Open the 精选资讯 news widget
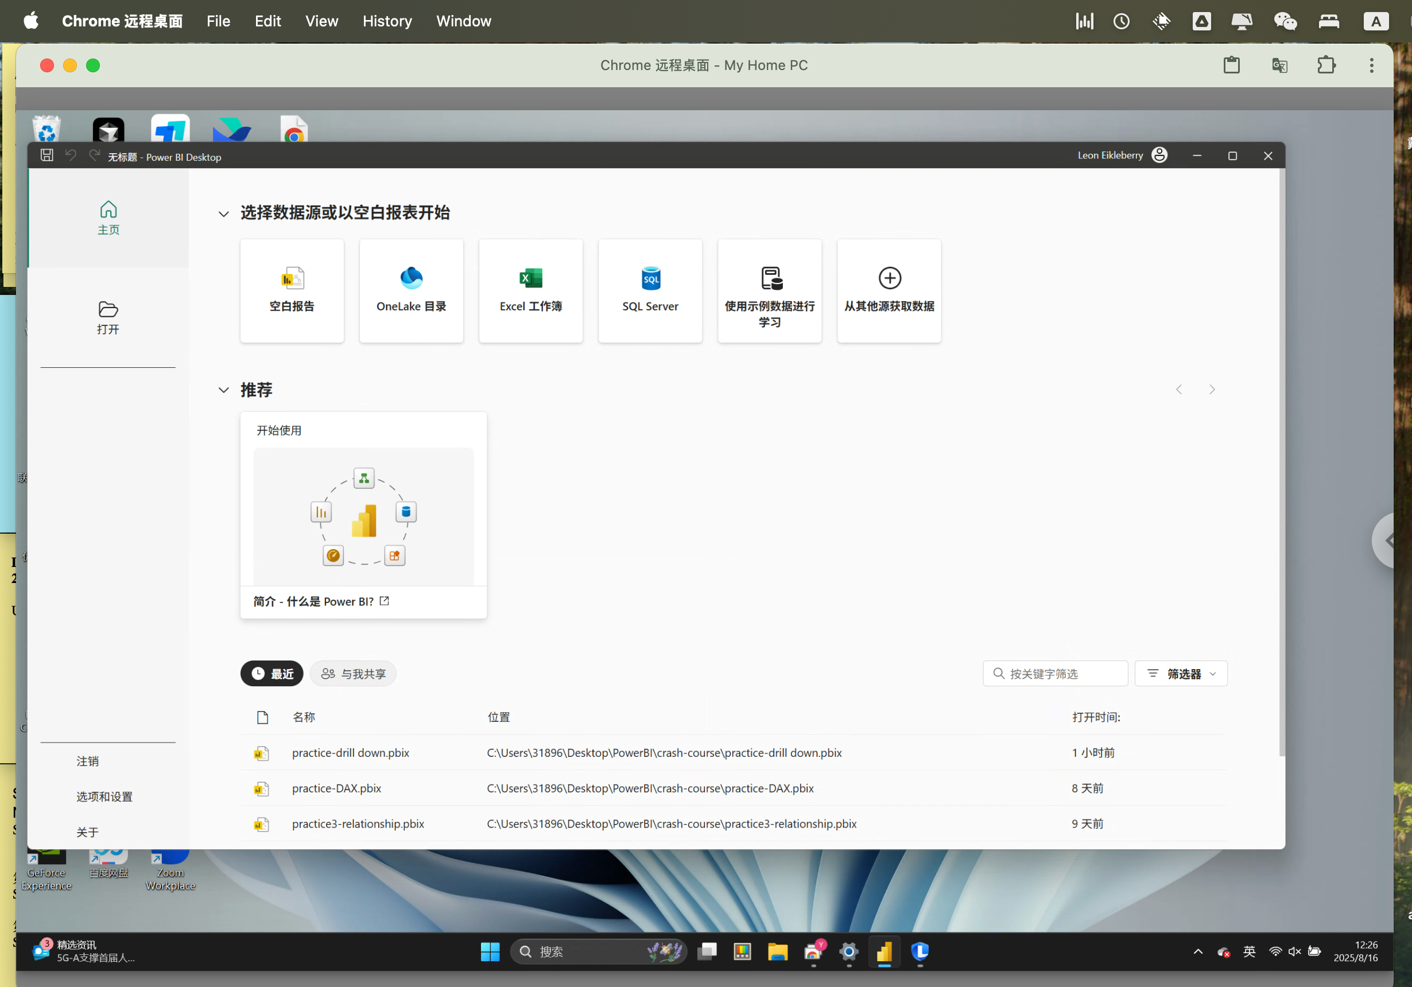The height and width of the screenshot is (987, 1412). coord(84,951)
